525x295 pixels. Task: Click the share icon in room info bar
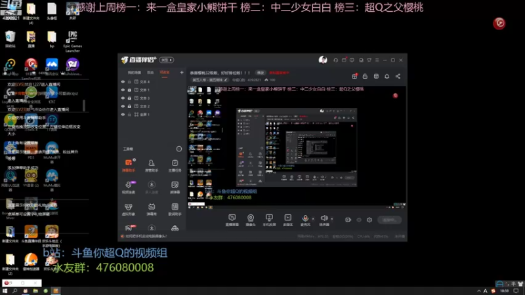[398, 76]
